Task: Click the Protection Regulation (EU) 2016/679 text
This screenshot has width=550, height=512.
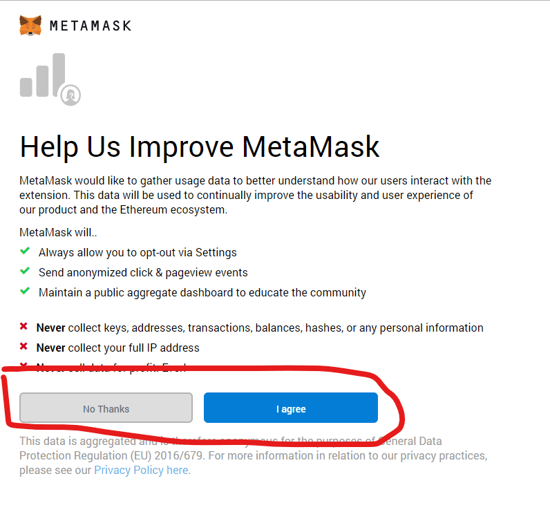Action: [x=111, y=455]
